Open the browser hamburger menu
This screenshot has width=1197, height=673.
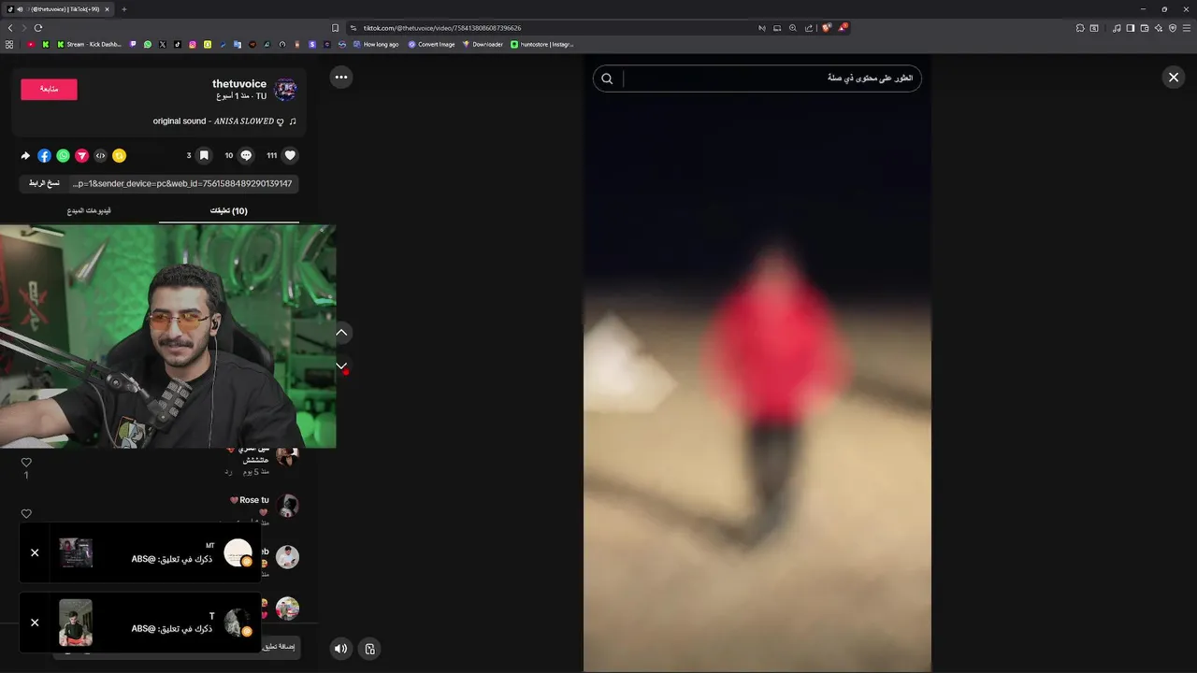click(1187, 28)
